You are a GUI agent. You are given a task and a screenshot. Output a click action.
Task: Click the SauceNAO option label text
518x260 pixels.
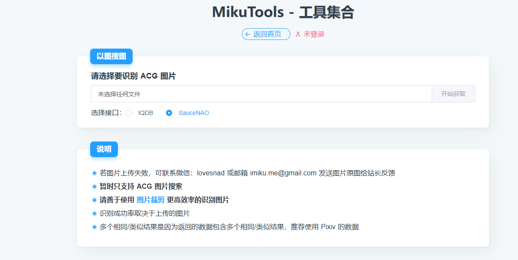coord(194,113)
